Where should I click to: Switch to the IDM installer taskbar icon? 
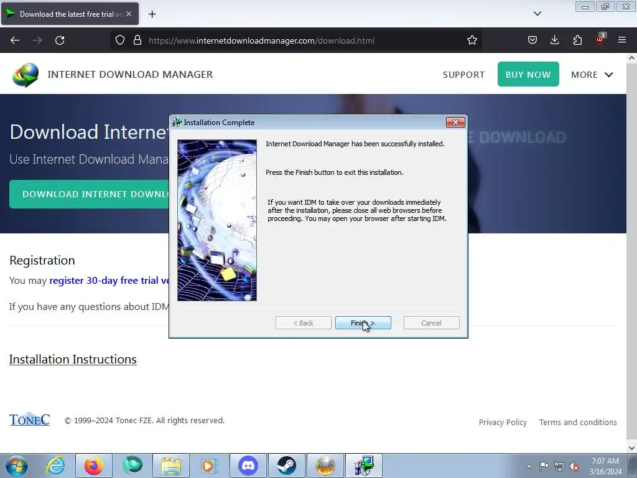(x=363, y=466)
